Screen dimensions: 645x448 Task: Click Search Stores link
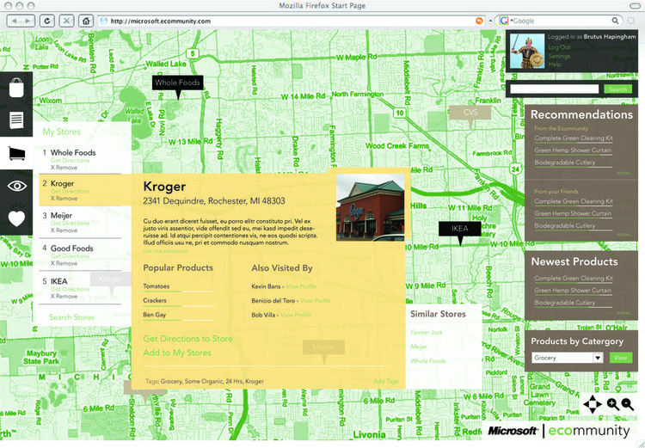pos(71,317)
